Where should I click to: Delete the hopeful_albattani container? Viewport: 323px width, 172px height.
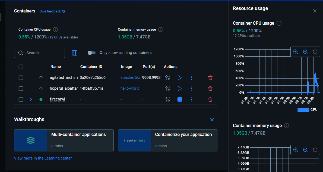210,89
